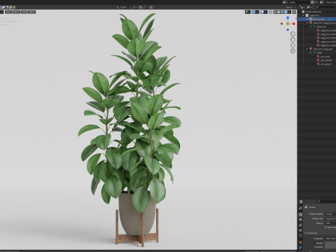Click the view layer icon in top bar
The height and width of the screenshot is (252, 336).
pyautogui.click(x=322, y=2)
